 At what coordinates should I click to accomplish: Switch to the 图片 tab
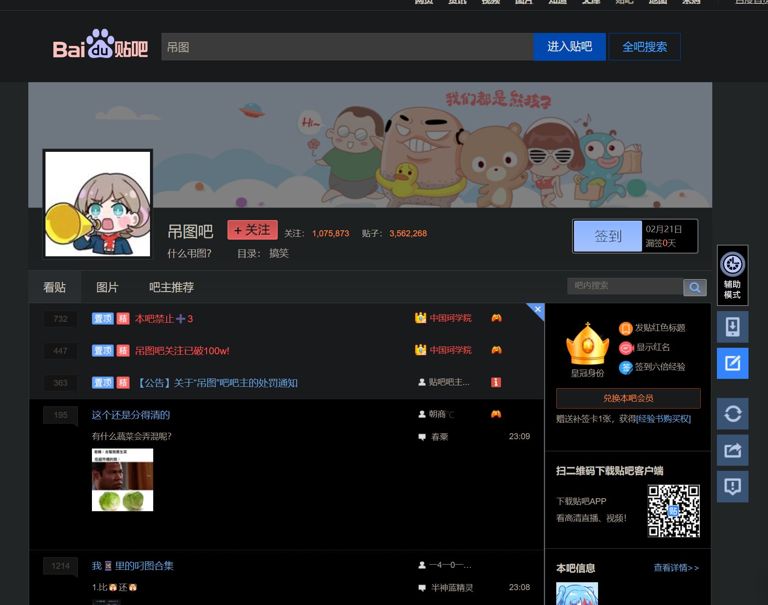[x=107, y=287]
